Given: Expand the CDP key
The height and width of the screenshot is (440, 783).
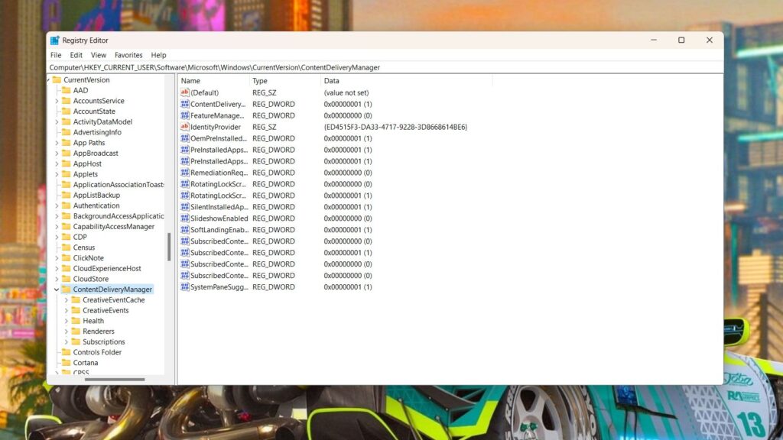Looking at the screenshot, I should [57, 237].
